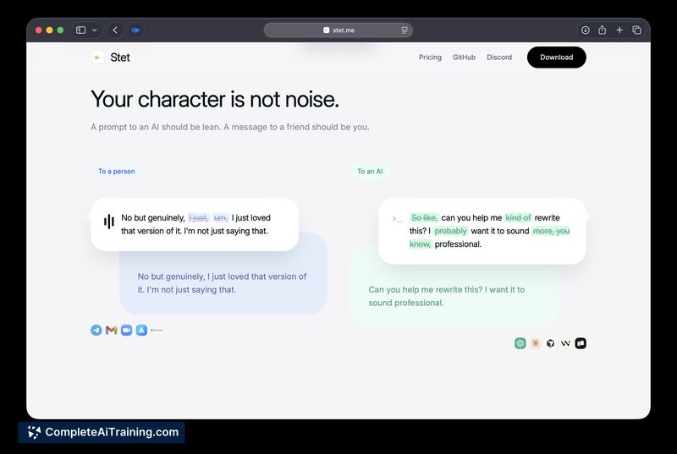The width and height of the screenshot is (677, 454).
Task: Click the Claude starburst icon
Action: [x=535, y=343]
